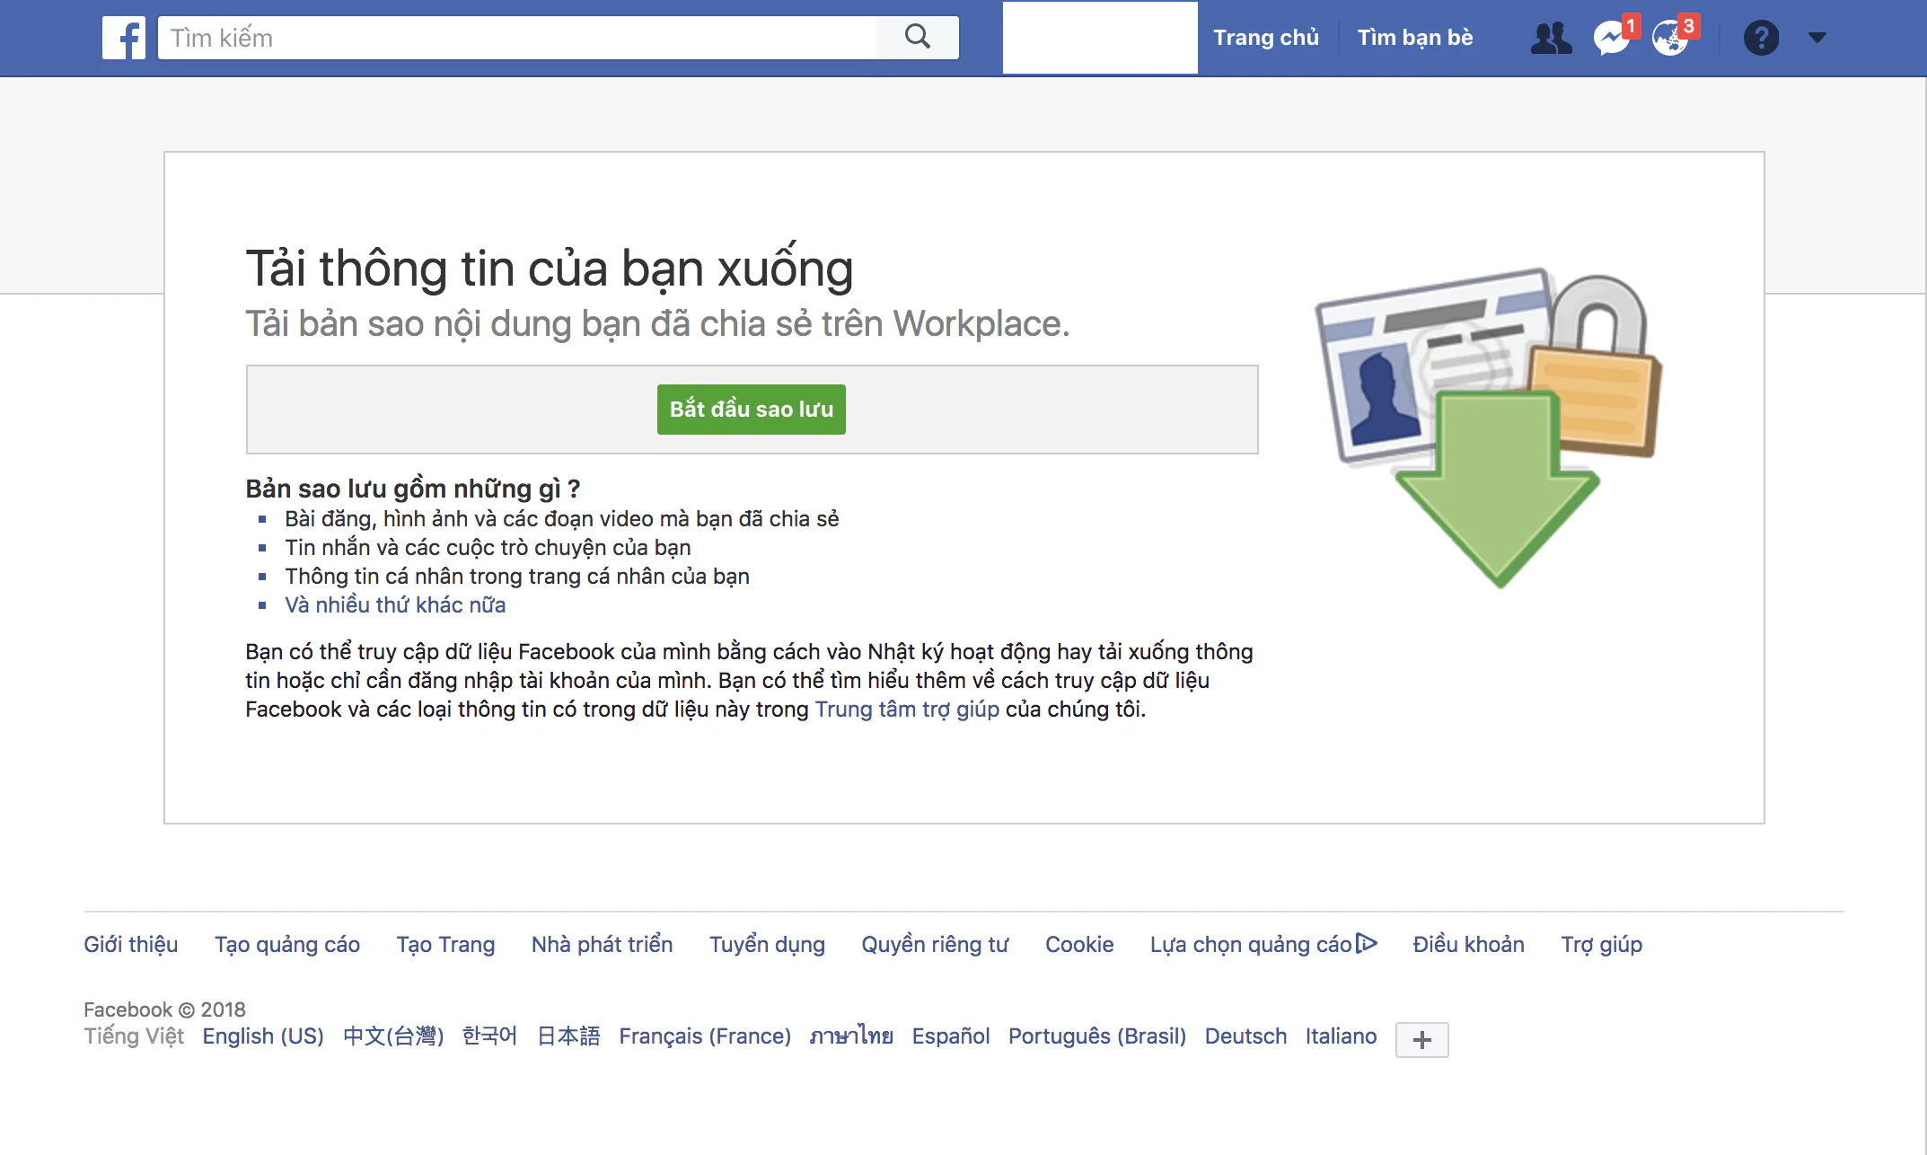
Task: Click the download archive illustration
Action: coord(1488,428)
